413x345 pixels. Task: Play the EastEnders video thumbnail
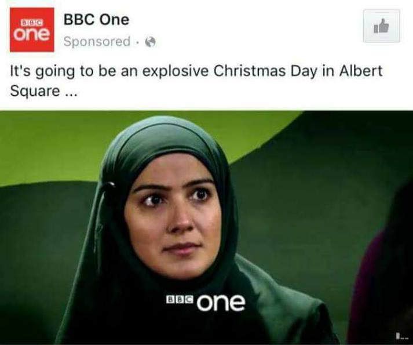pyautogui.click(x=206, y=227)
